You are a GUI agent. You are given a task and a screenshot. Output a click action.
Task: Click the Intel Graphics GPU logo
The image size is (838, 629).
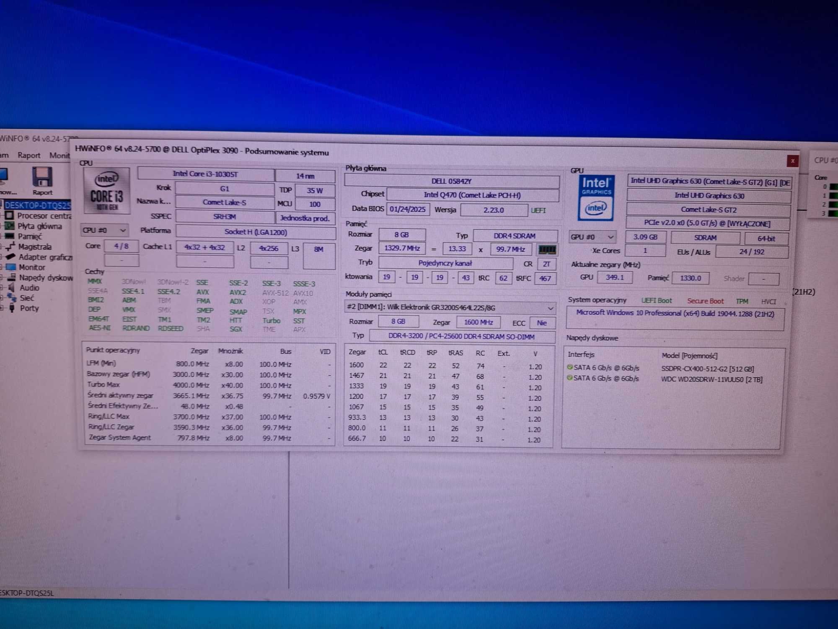click(596, 198)
